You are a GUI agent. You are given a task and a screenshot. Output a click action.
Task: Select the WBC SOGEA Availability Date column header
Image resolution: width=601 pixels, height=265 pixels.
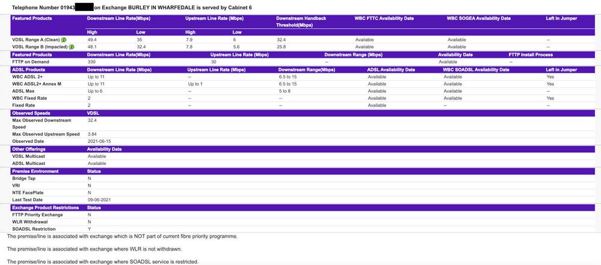click(x=478, y=19)
